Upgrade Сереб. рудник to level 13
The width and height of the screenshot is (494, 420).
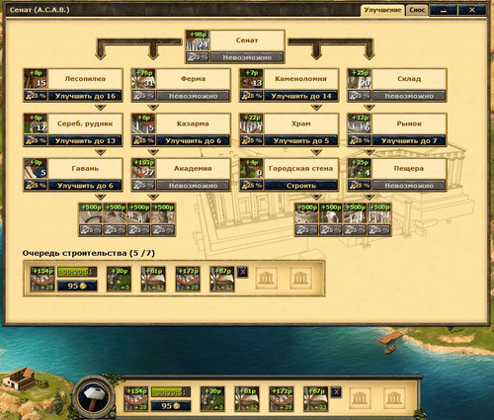(85, 140)
